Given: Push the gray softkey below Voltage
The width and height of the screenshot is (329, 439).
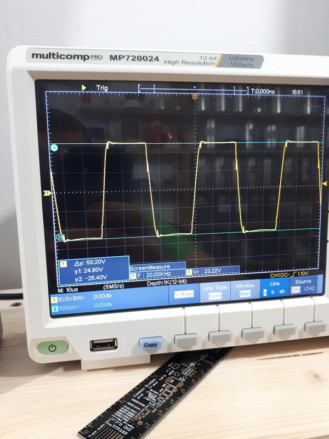Looking at the screenshot, I should (x=185, y=340).
